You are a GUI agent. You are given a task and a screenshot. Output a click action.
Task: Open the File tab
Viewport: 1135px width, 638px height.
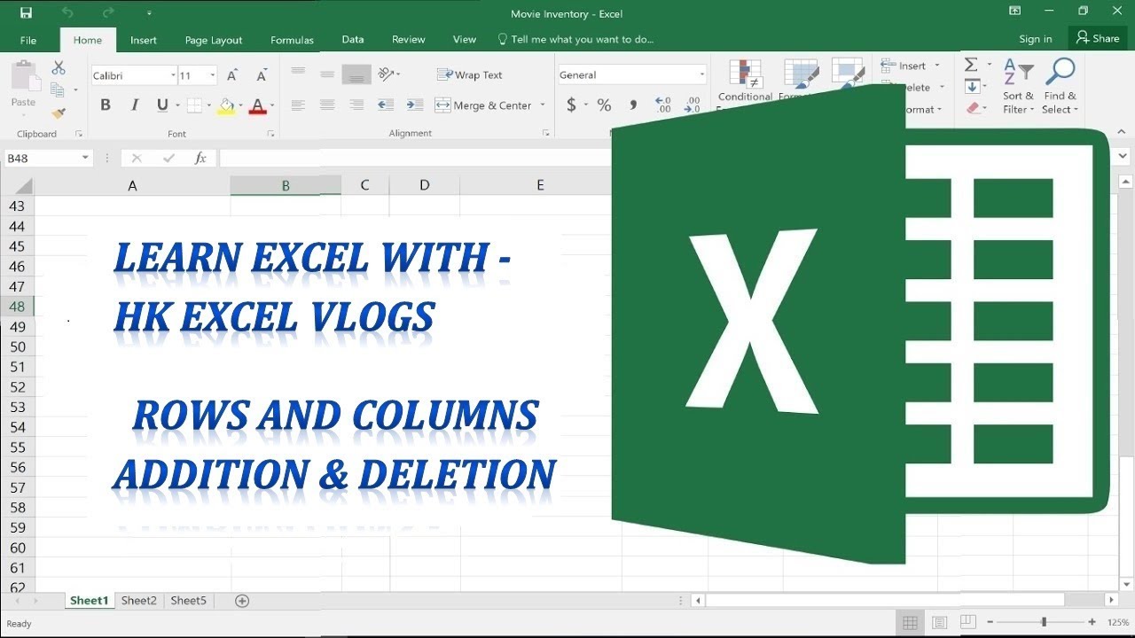coord(28,40)
